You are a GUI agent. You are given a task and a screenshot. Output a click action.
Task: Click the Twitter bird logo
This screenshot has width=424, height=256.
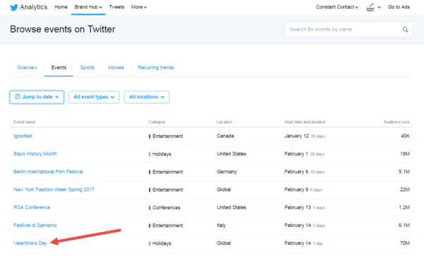(14, 7)
